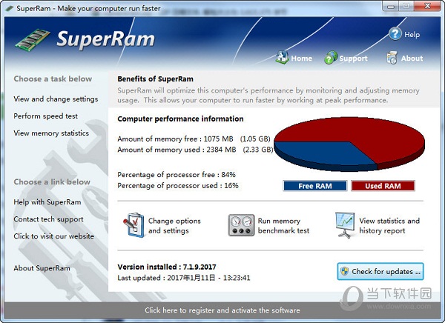The image size is (445, 323).
Task: Click to visit our website link
Action: point(53,236)
